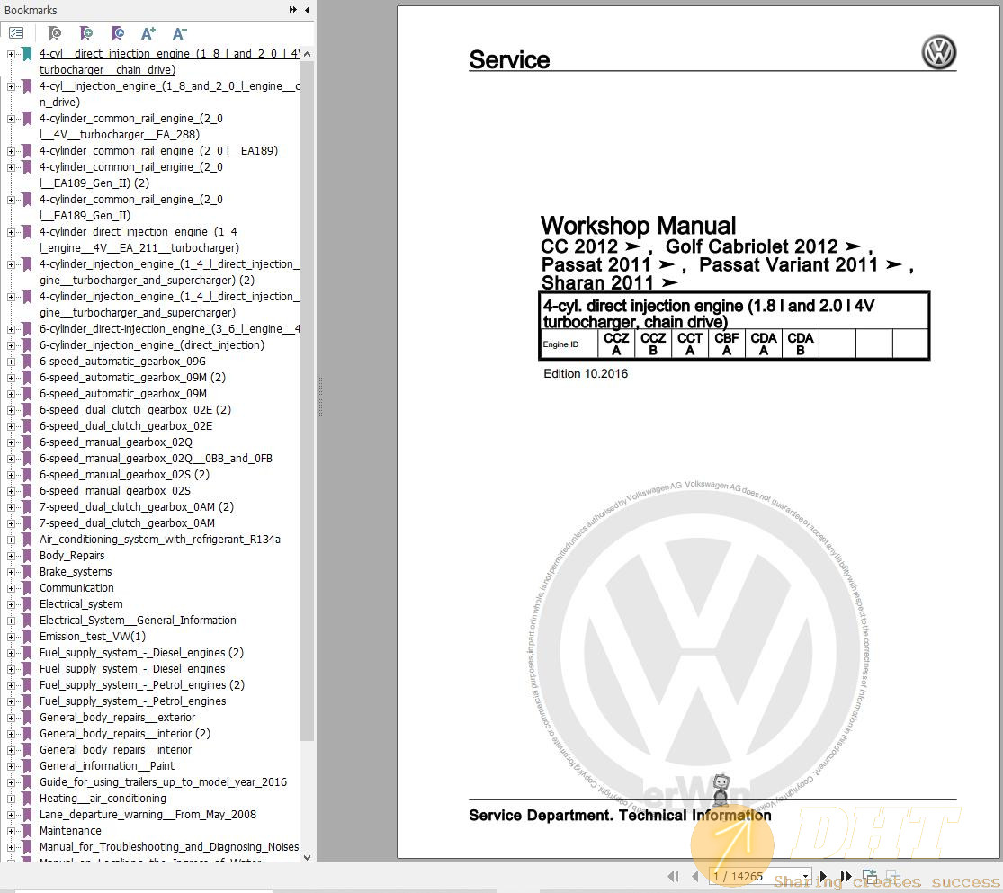
Task: Open 4-cyl direct injection engine bookmark
Action: (x=169, y=61)
